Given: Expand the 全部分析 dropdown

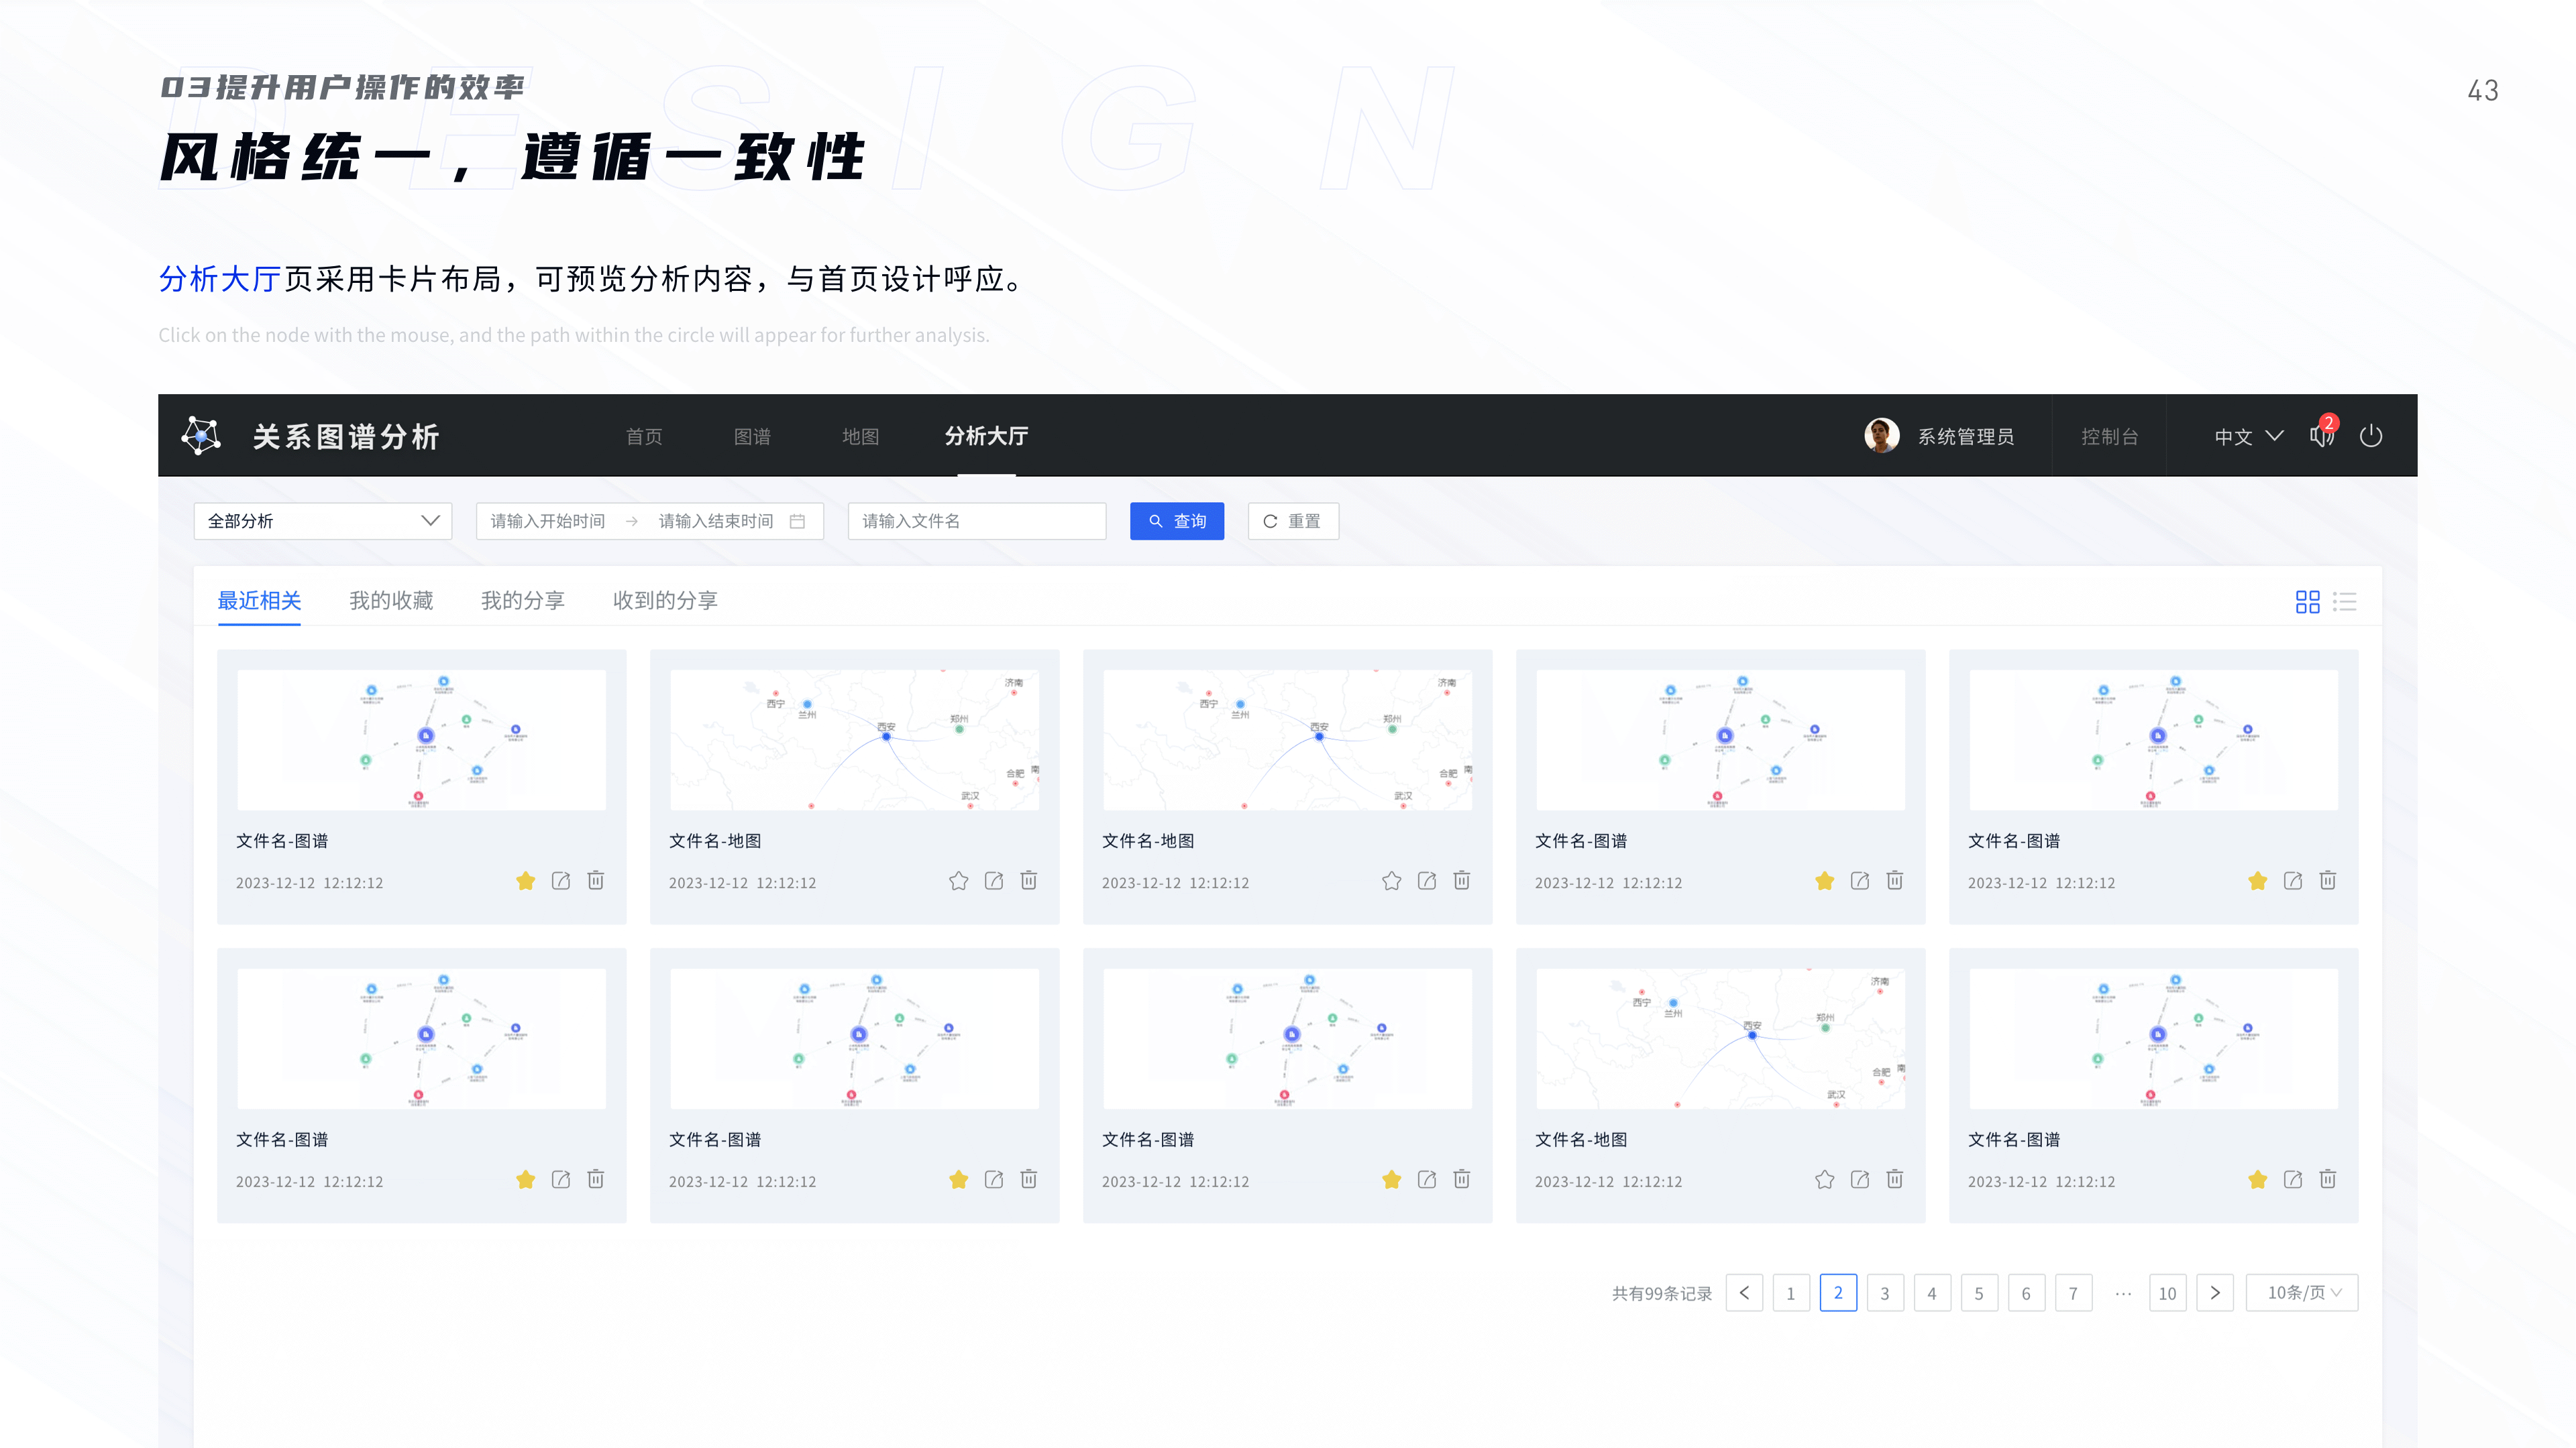Looking at the screenshot, I should pos(322,522).
